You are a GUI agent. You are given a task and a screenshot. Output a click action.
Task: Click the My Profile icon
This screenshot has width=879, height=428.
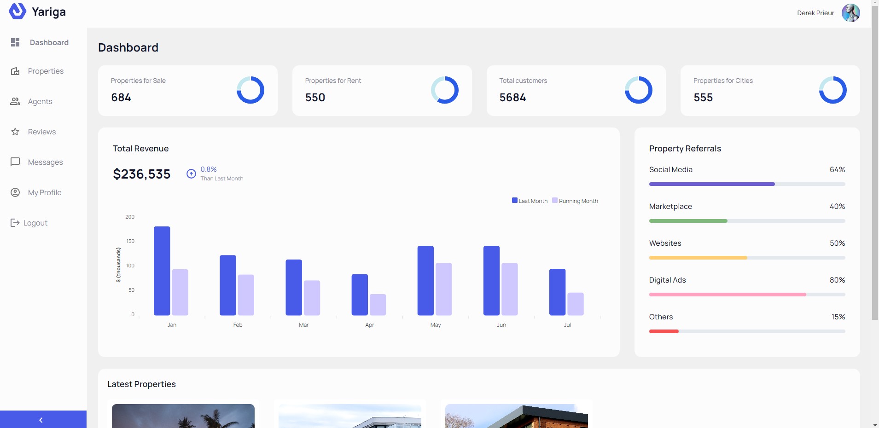click(x=15, y=192)
